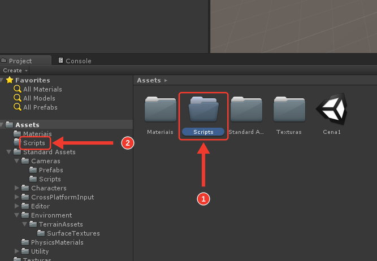377x261 pixels.
Task: Click the Console tab icon
Action: click(61, 60)
